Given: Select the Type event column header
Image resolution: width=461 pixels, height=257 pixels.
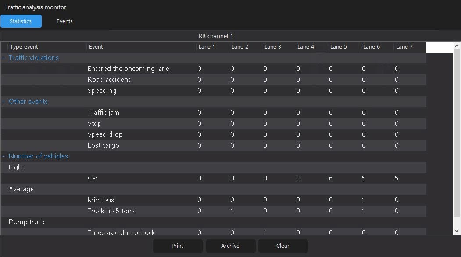Looking at the screenshot, I should click(x=24, y=47).
